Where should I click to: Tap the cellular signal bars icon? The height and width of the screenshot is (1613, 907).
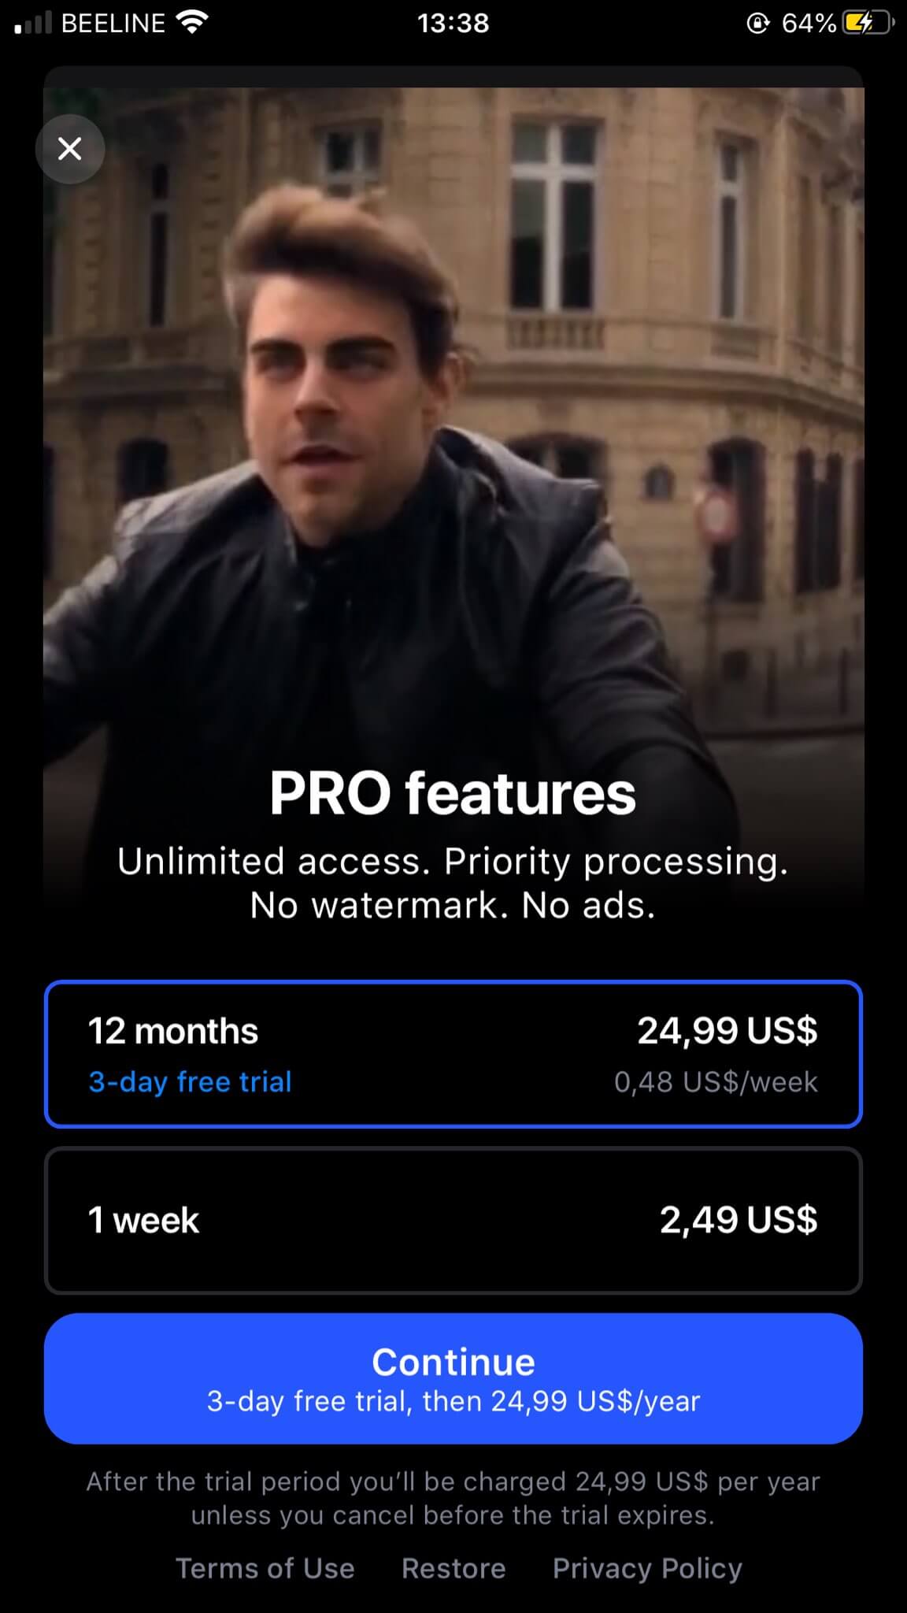click(33, 23)
